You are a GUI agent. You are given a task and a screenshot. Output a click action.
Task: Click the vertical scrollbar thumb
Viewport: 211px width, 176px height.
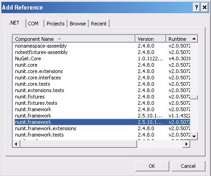(194, 97)
